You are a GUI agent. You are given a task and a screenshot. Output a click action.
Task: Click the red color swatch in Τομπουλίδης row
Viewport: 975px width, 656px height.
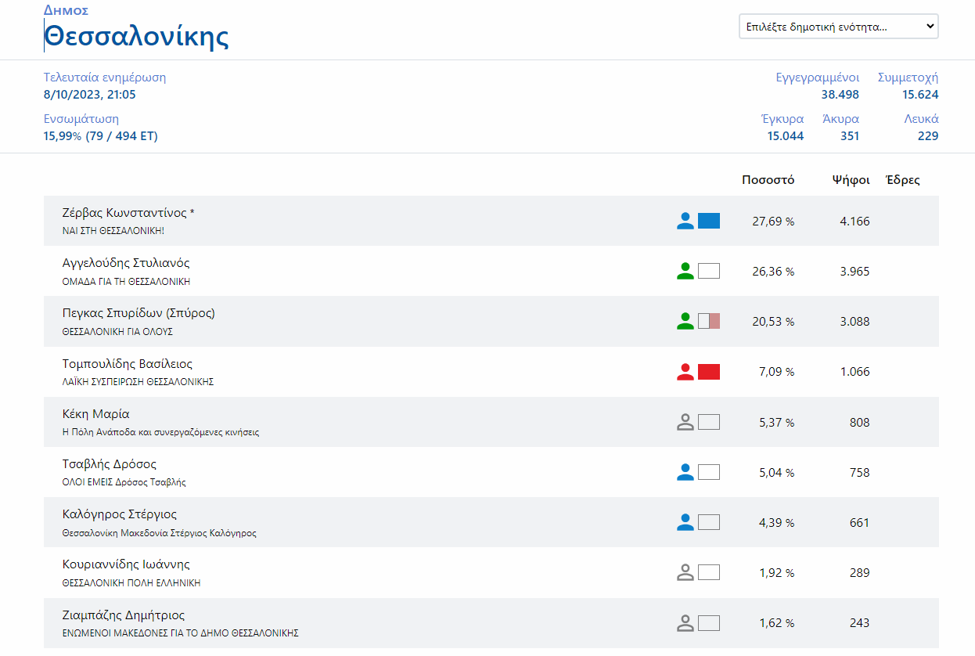click(x=708, y=372)
